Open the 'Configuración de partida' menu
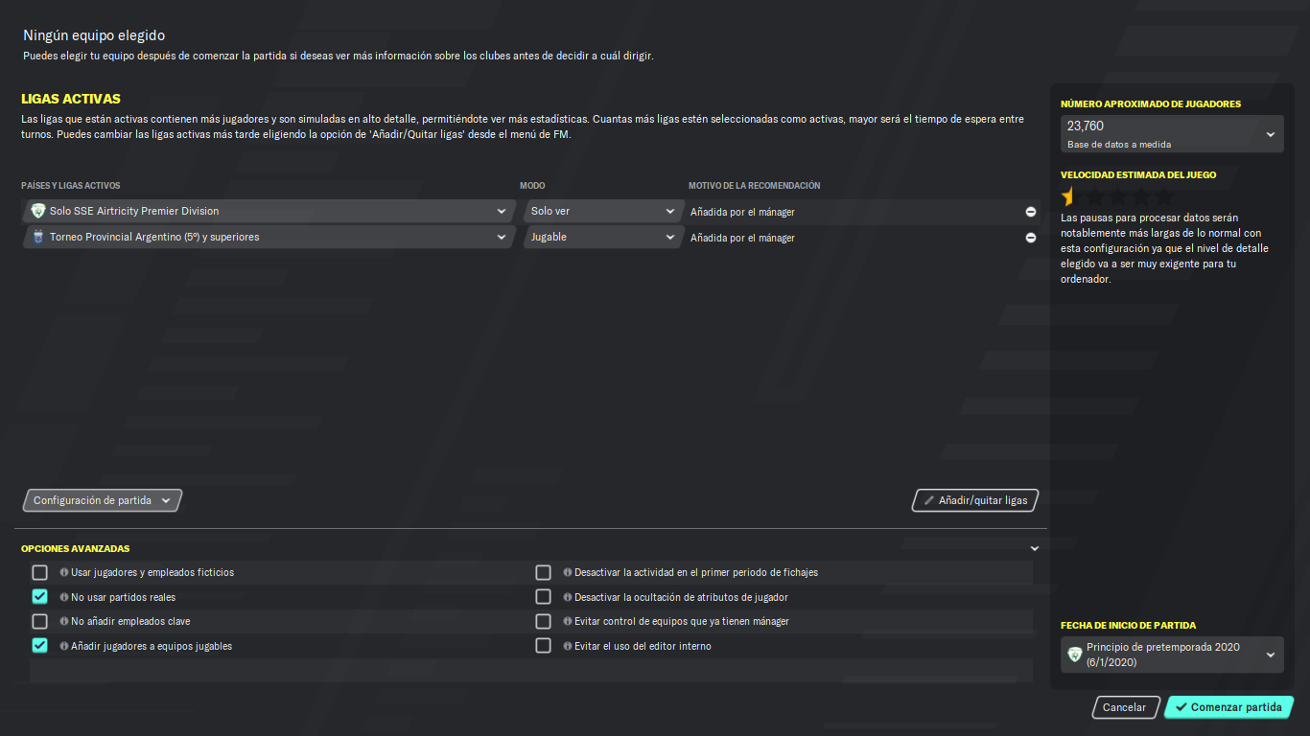Viewport: 1310px width, 736px height. point(102,500)
